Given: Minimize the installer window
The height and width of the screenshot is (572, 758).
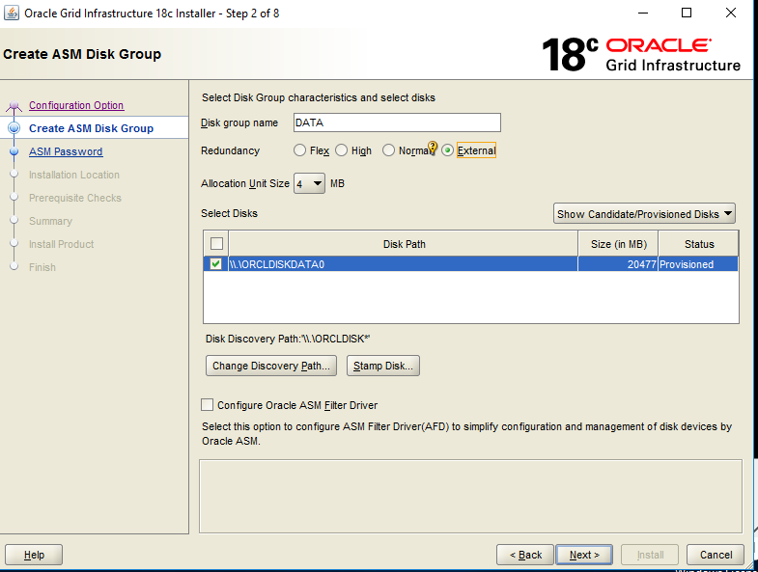Looking at the screenshot, I should tap(642, 14).
